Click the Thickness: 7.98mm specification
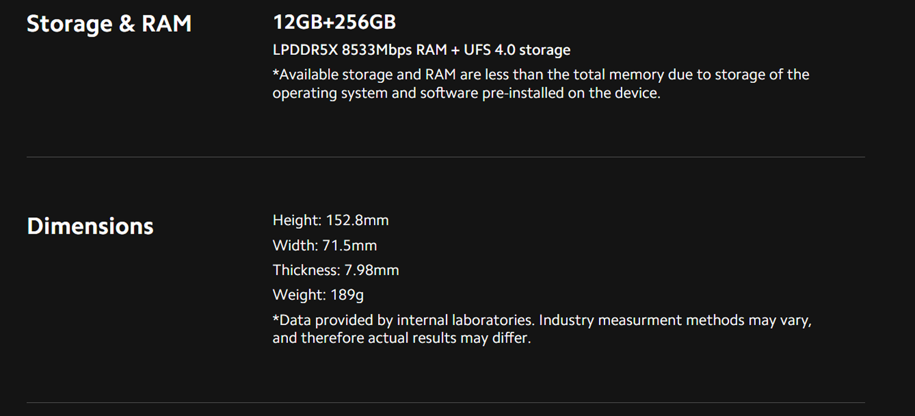The image size is (915, 416). coord(335,270)
